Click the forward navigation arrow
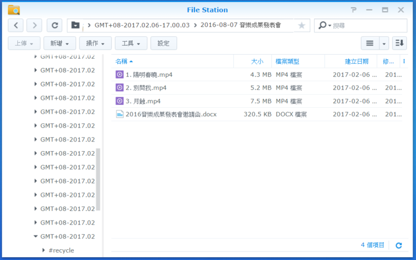This screenshot has width=416, height=260. [x=34, y=25]
